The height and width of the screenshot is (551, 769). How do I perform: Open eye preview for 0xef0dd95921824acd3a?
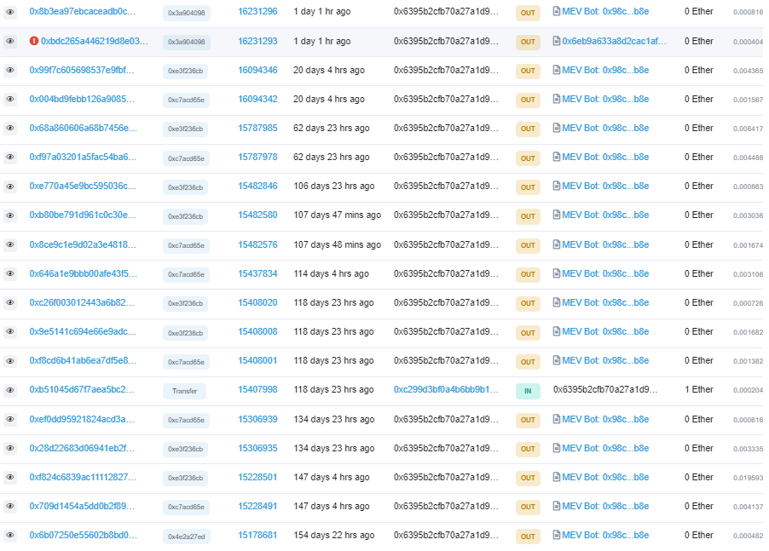[x=10, y=419]
